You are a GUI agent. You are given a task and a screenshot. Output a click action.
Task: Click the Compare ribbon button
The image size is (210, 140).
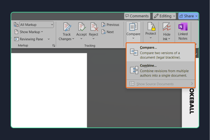133,32
